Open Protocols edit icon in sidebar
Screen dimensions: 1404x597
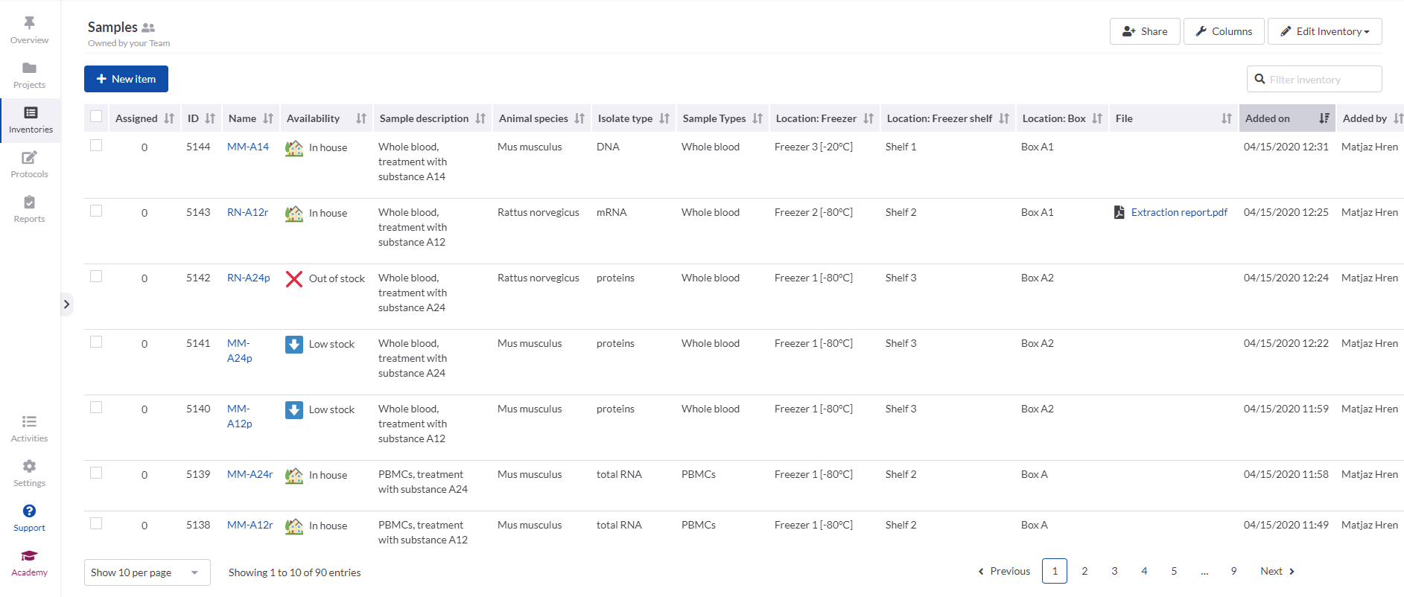pyautogui.click(x=29, y=157)
